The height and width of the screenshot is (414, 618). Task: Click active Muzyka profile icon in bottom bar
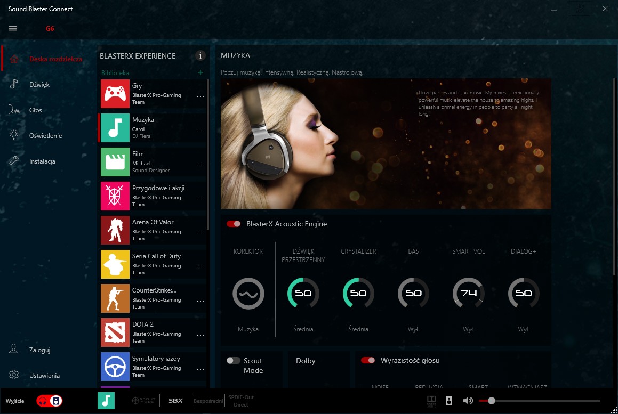(x=106, y=401)
